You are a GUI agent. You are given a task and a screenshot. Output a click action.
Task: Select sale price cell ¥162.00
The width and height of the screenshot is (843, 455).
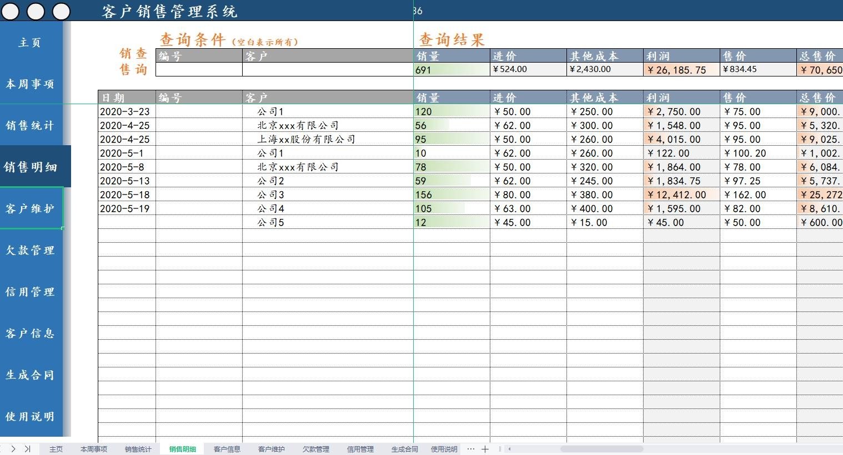click(x=758, y=195)
